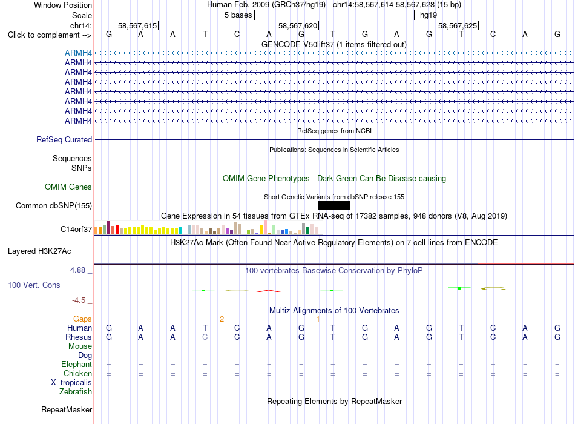Click the Common dbSNP(155) track label

tap(53, 205)
